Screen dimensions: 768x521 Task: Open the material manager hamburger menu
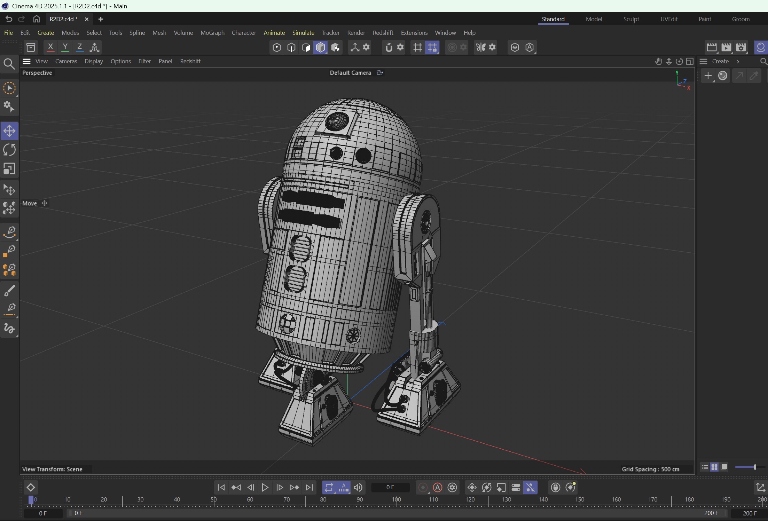coord(703,61)
